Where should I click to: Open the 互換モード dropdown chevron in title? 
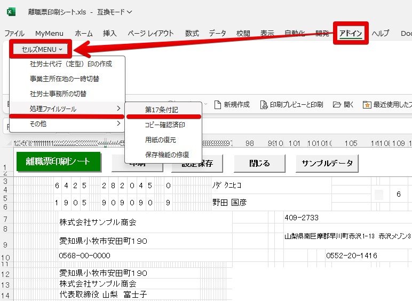click(x=130, y=12)
